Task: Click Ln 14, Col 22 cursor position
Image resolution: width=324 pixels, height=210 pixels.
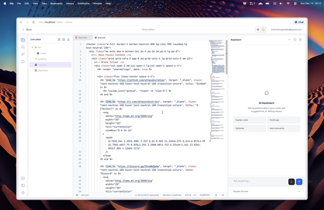Action: (147, 195)
